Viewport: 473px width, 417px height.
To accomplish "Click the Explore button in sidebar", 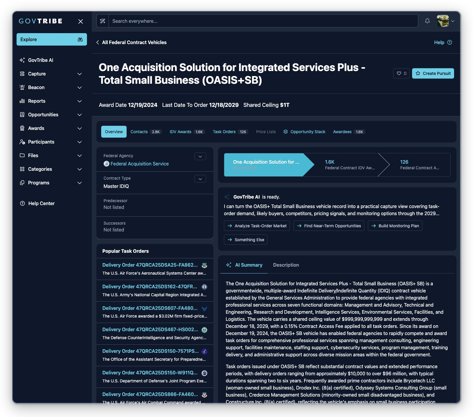I will point(52,39).
